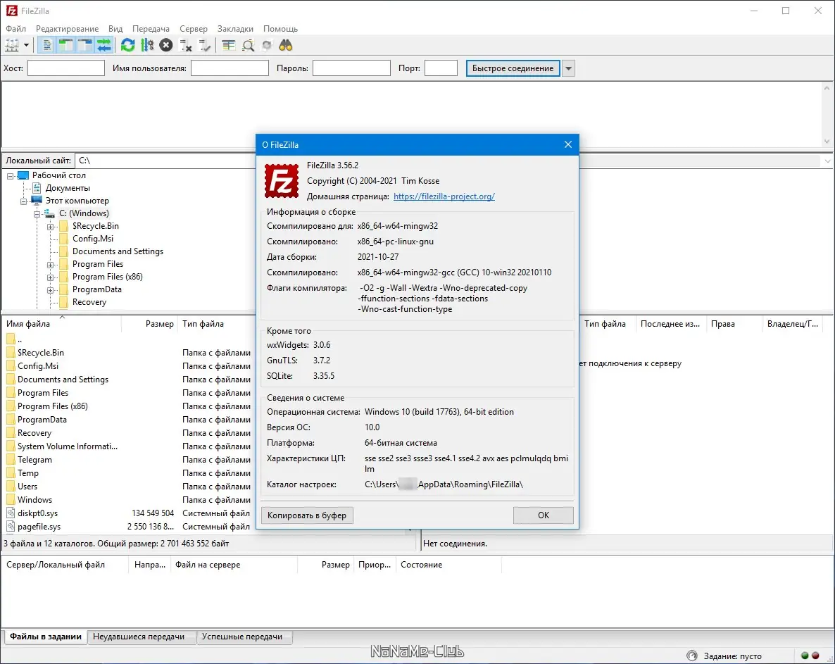Select Config.Msi in the local tree
835x664 pixels.
click(93, 239)
